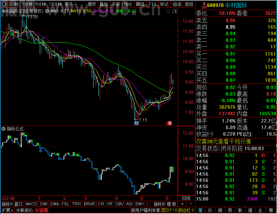Viewport: 277px width, 214px height.
Task: Expand the 扩展 panel
Action: 7,210
